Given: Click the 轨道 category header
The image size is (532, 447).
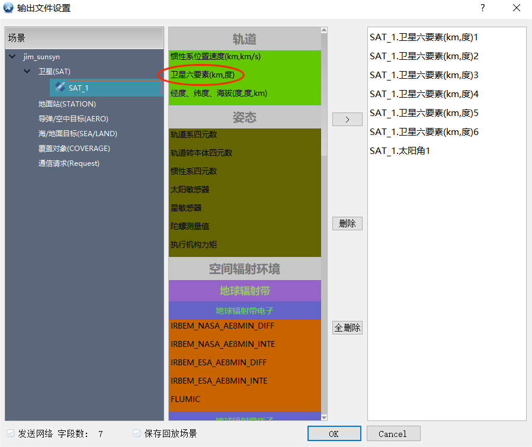Looking at the screenshot, I should tap(245, 39).
